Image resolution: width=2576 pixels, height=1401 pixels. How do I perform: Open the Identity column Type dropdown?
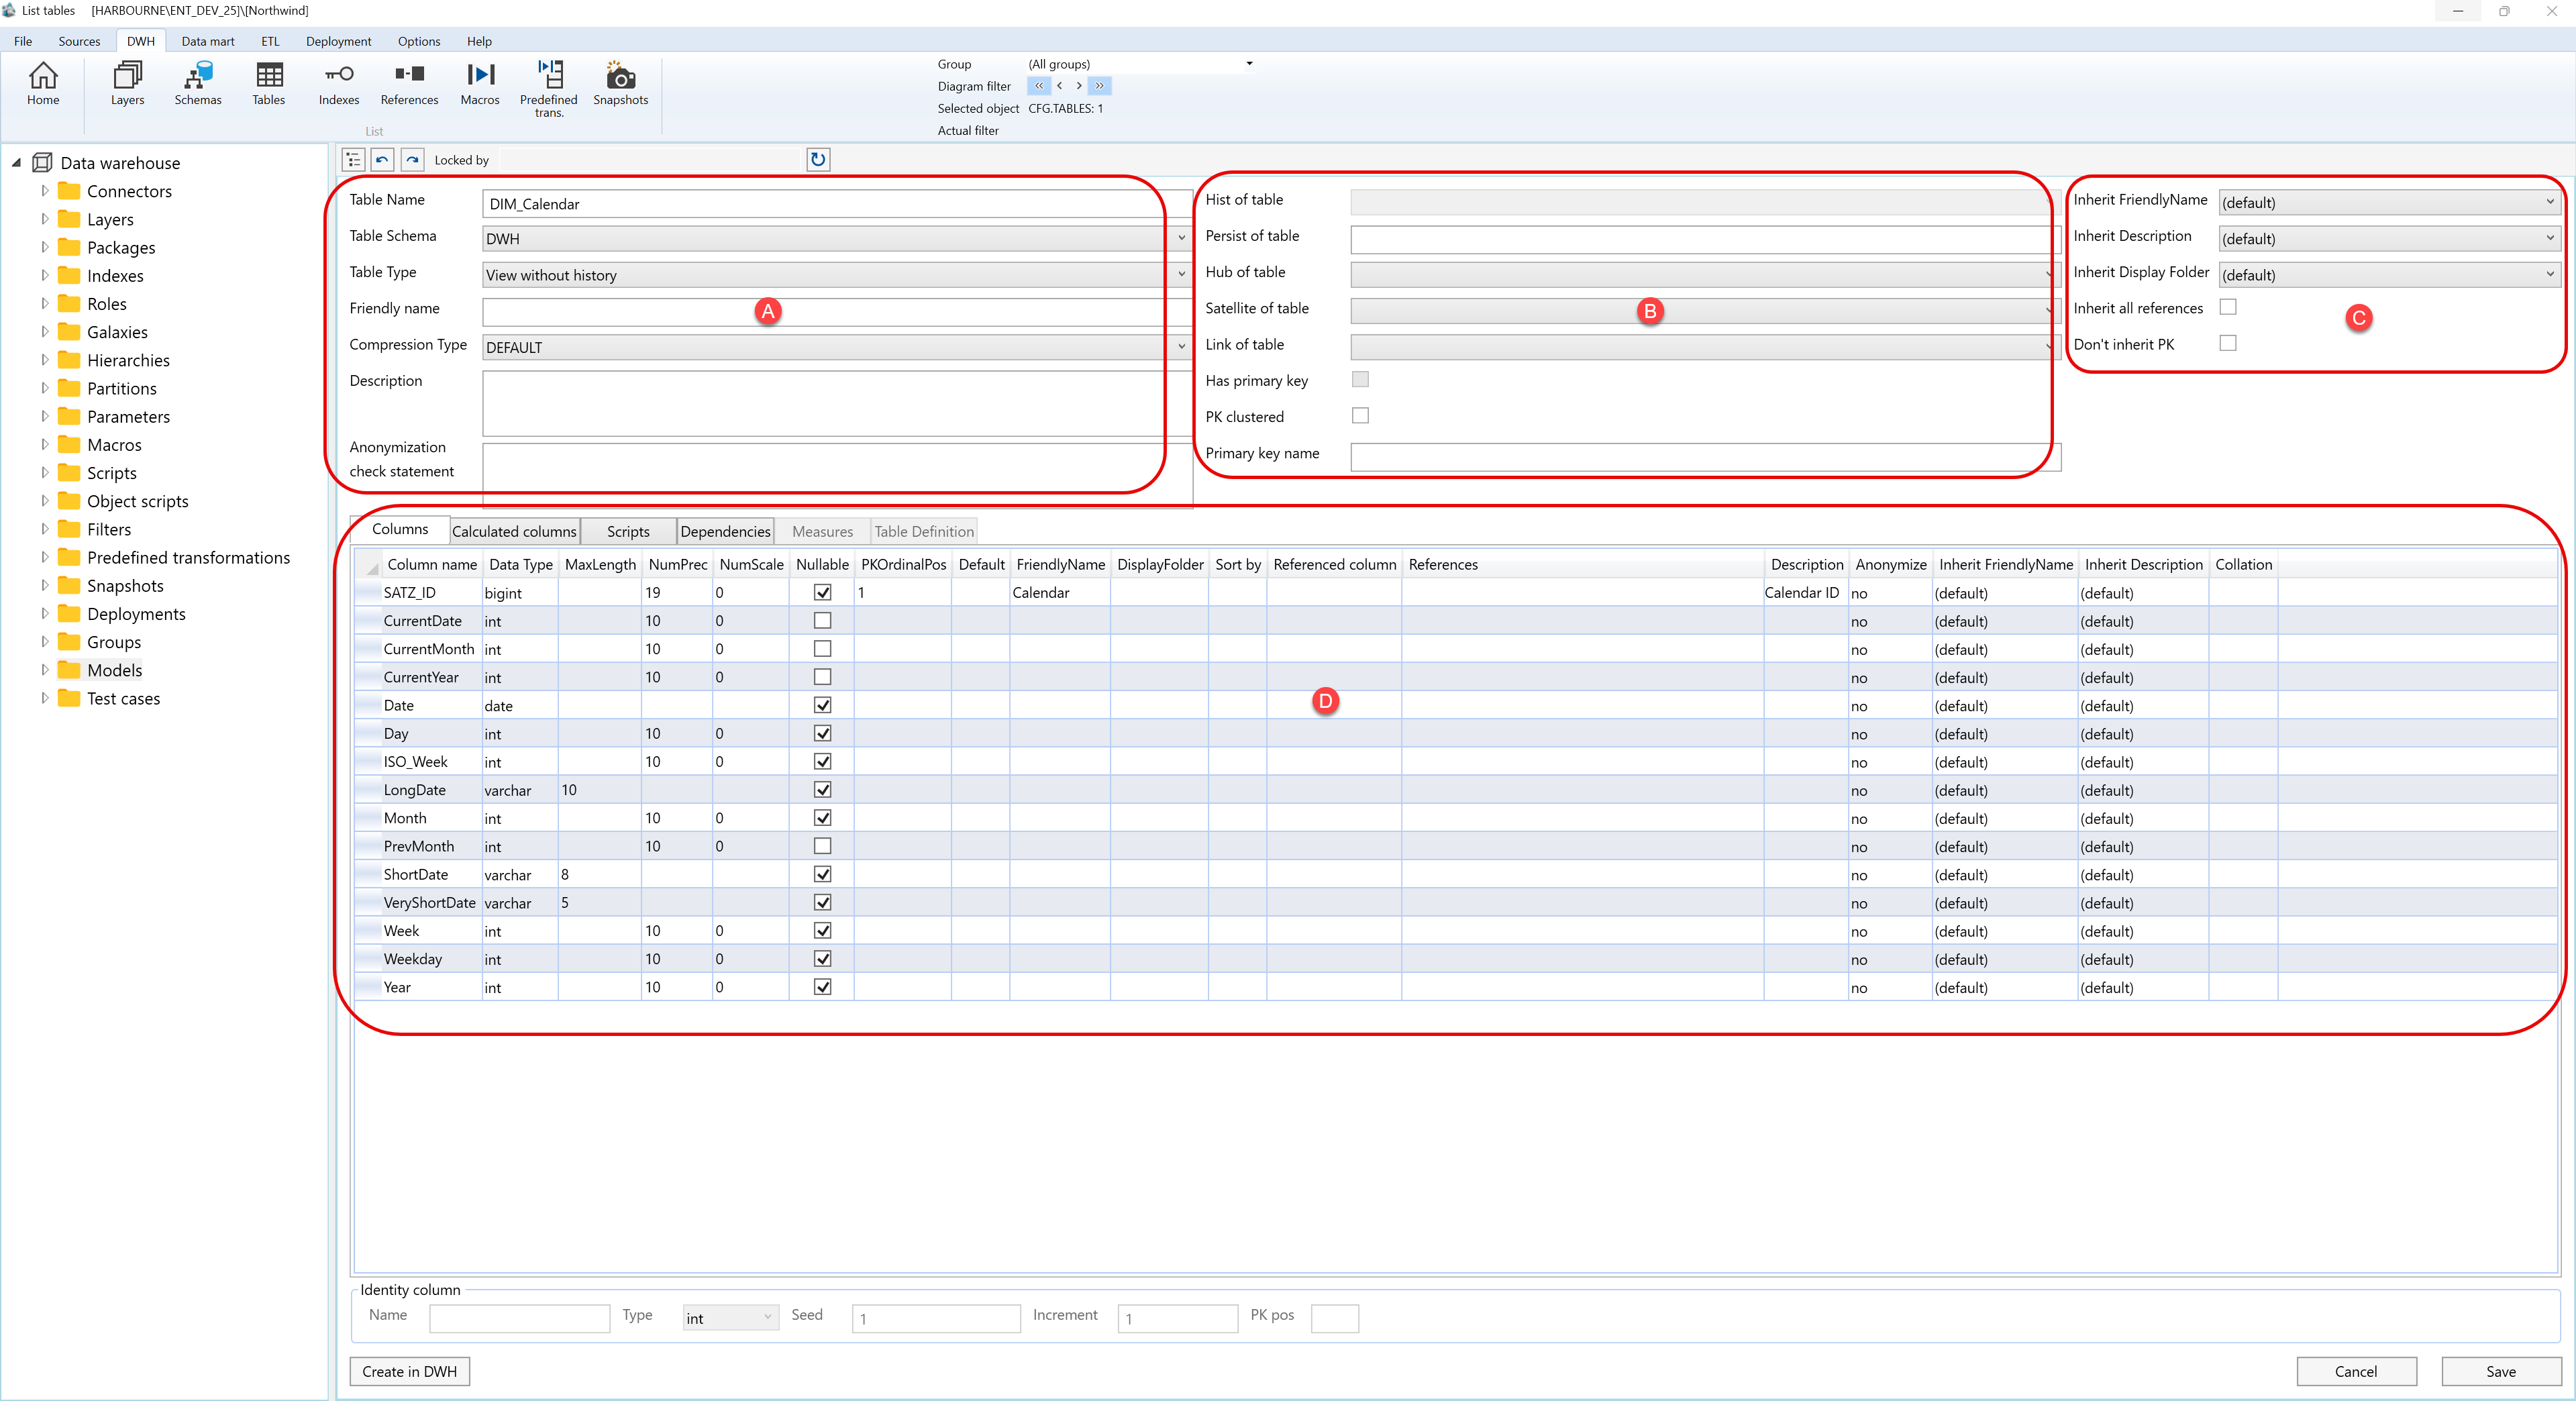pos(730,1318)
